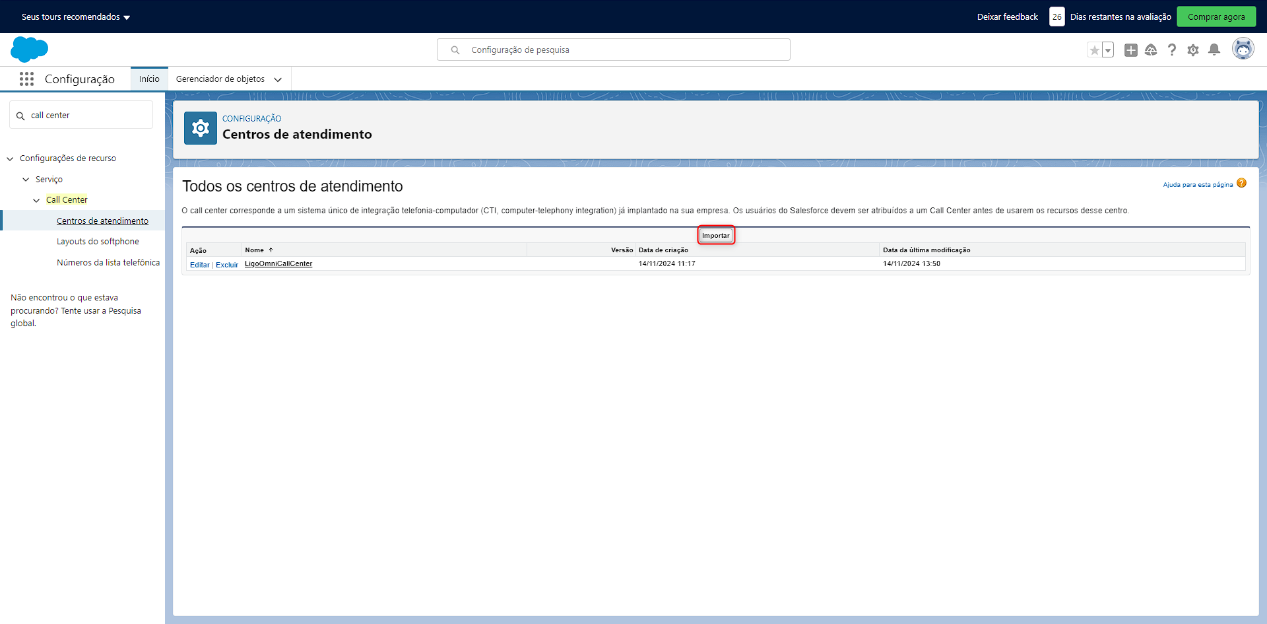1267x624 pixels.
Task: Select Centros de atendimento in sidebar
Action: point(102,221)
